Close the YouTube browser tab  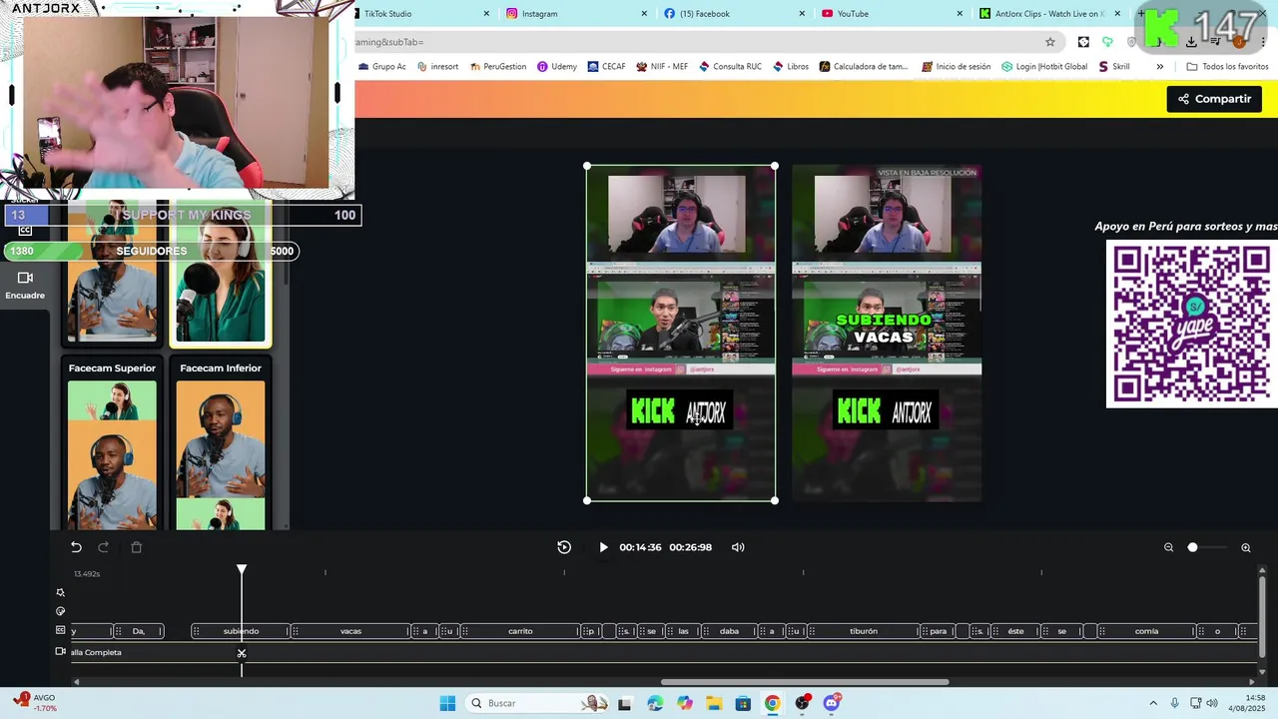(959, 14)
